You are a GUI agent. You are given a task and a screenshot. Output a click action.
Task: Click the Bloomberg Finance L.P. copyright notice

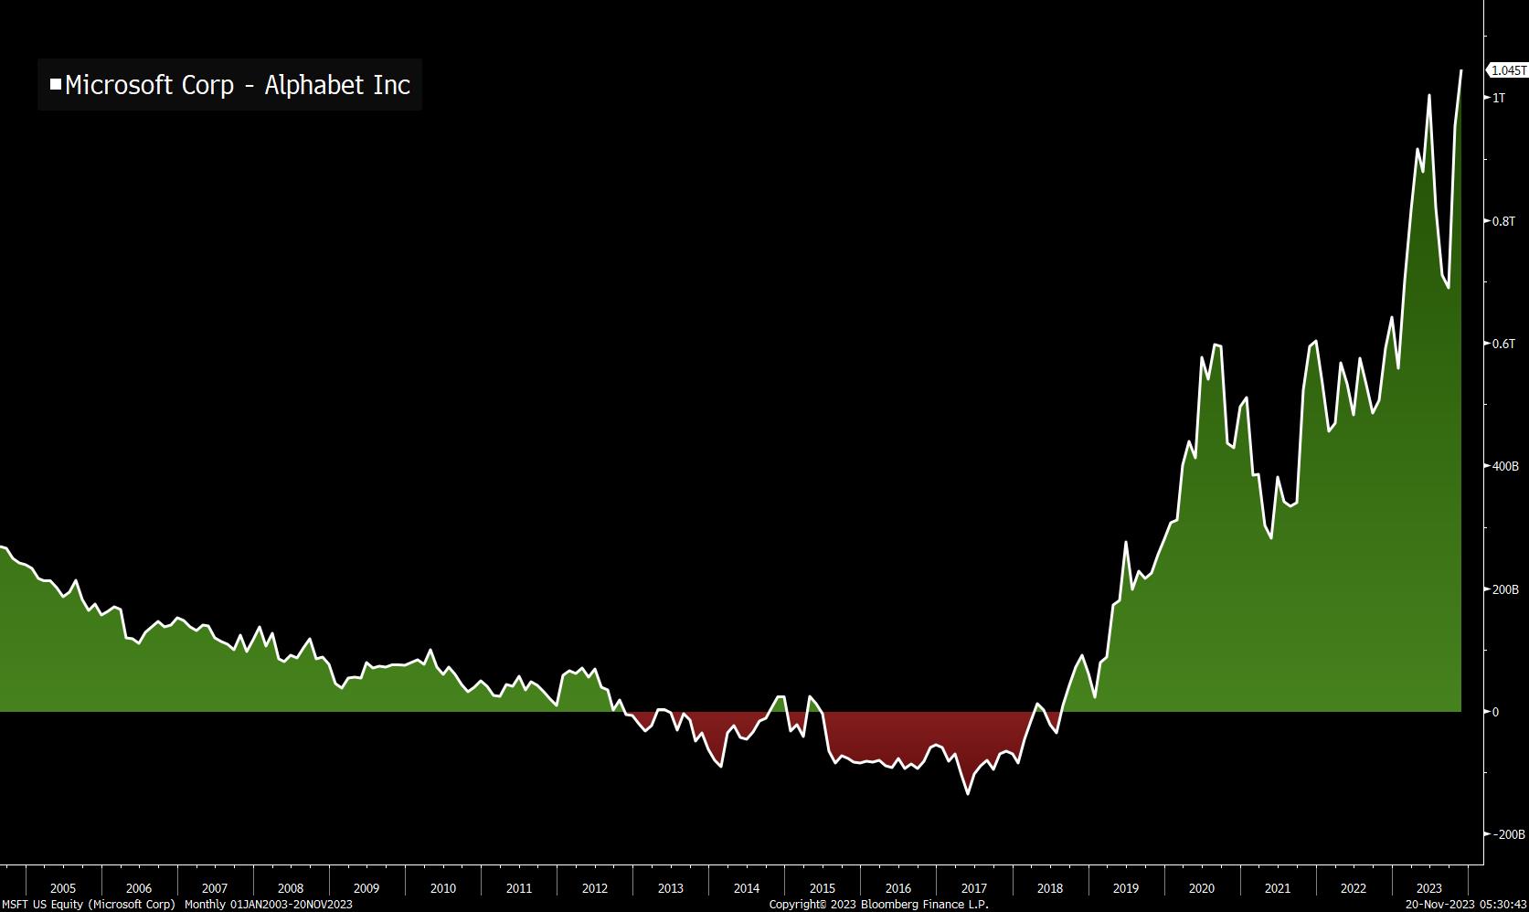[879, 905]
